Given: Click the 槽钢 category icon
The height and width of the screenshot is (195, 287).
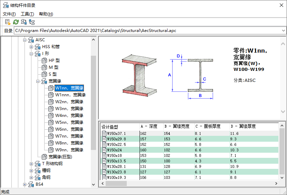Looking at the screenshot, I should [x=38, y=171].
